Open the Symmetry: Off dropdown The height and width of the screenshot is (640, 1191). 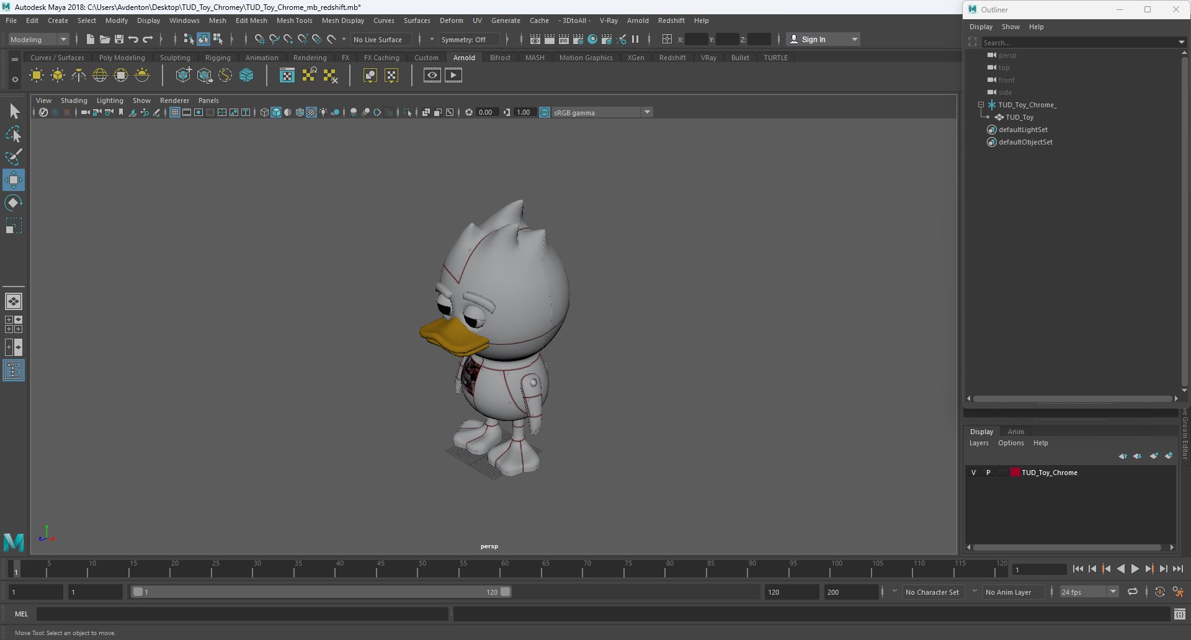tap(469, 39)
